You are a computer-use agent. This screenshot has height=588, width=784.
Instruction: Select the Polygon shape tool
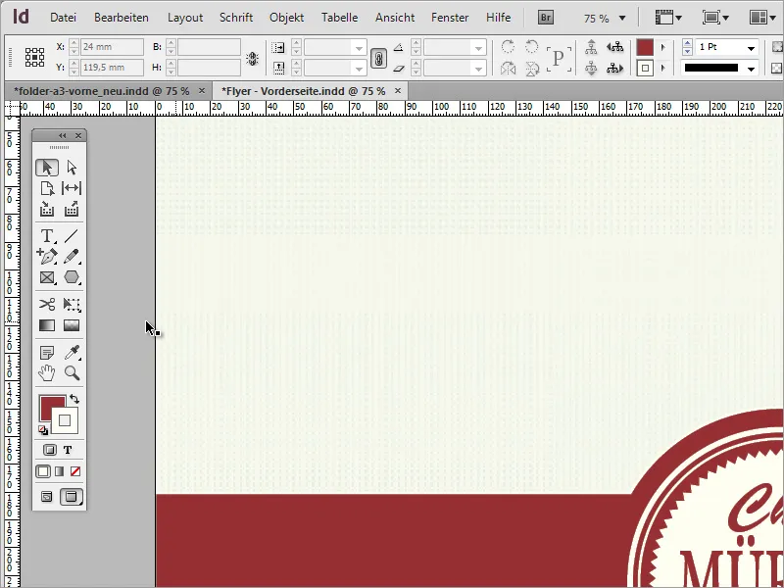pos(72,277)
